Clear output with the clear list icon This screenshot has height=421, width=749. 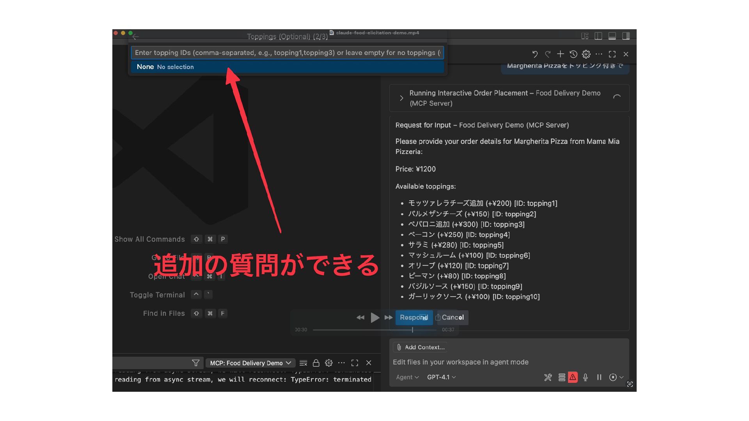pos(303,363)
